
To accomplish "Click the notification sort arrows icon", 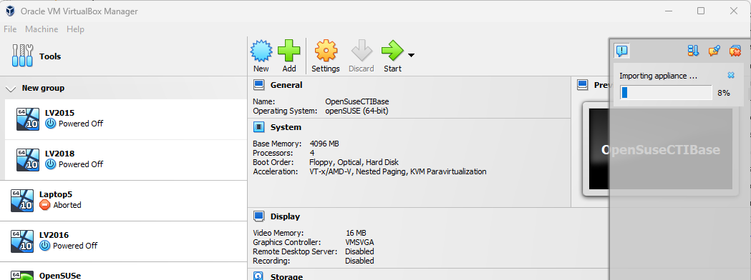I will (x=693, y=51).
